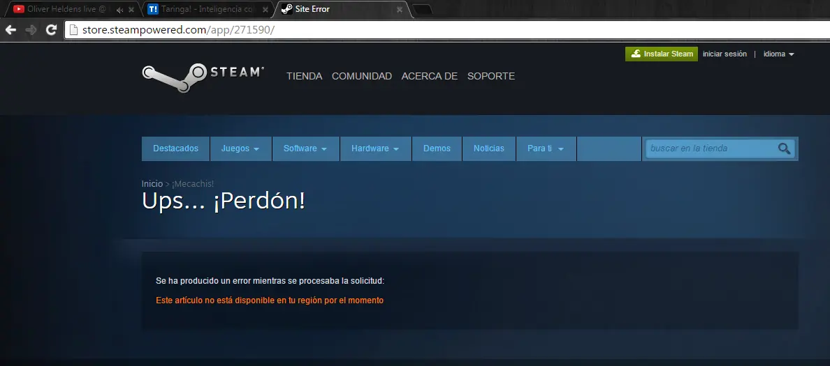Close the Site Error tab
The height and width of the screenshot is (366, 830).
400,10
